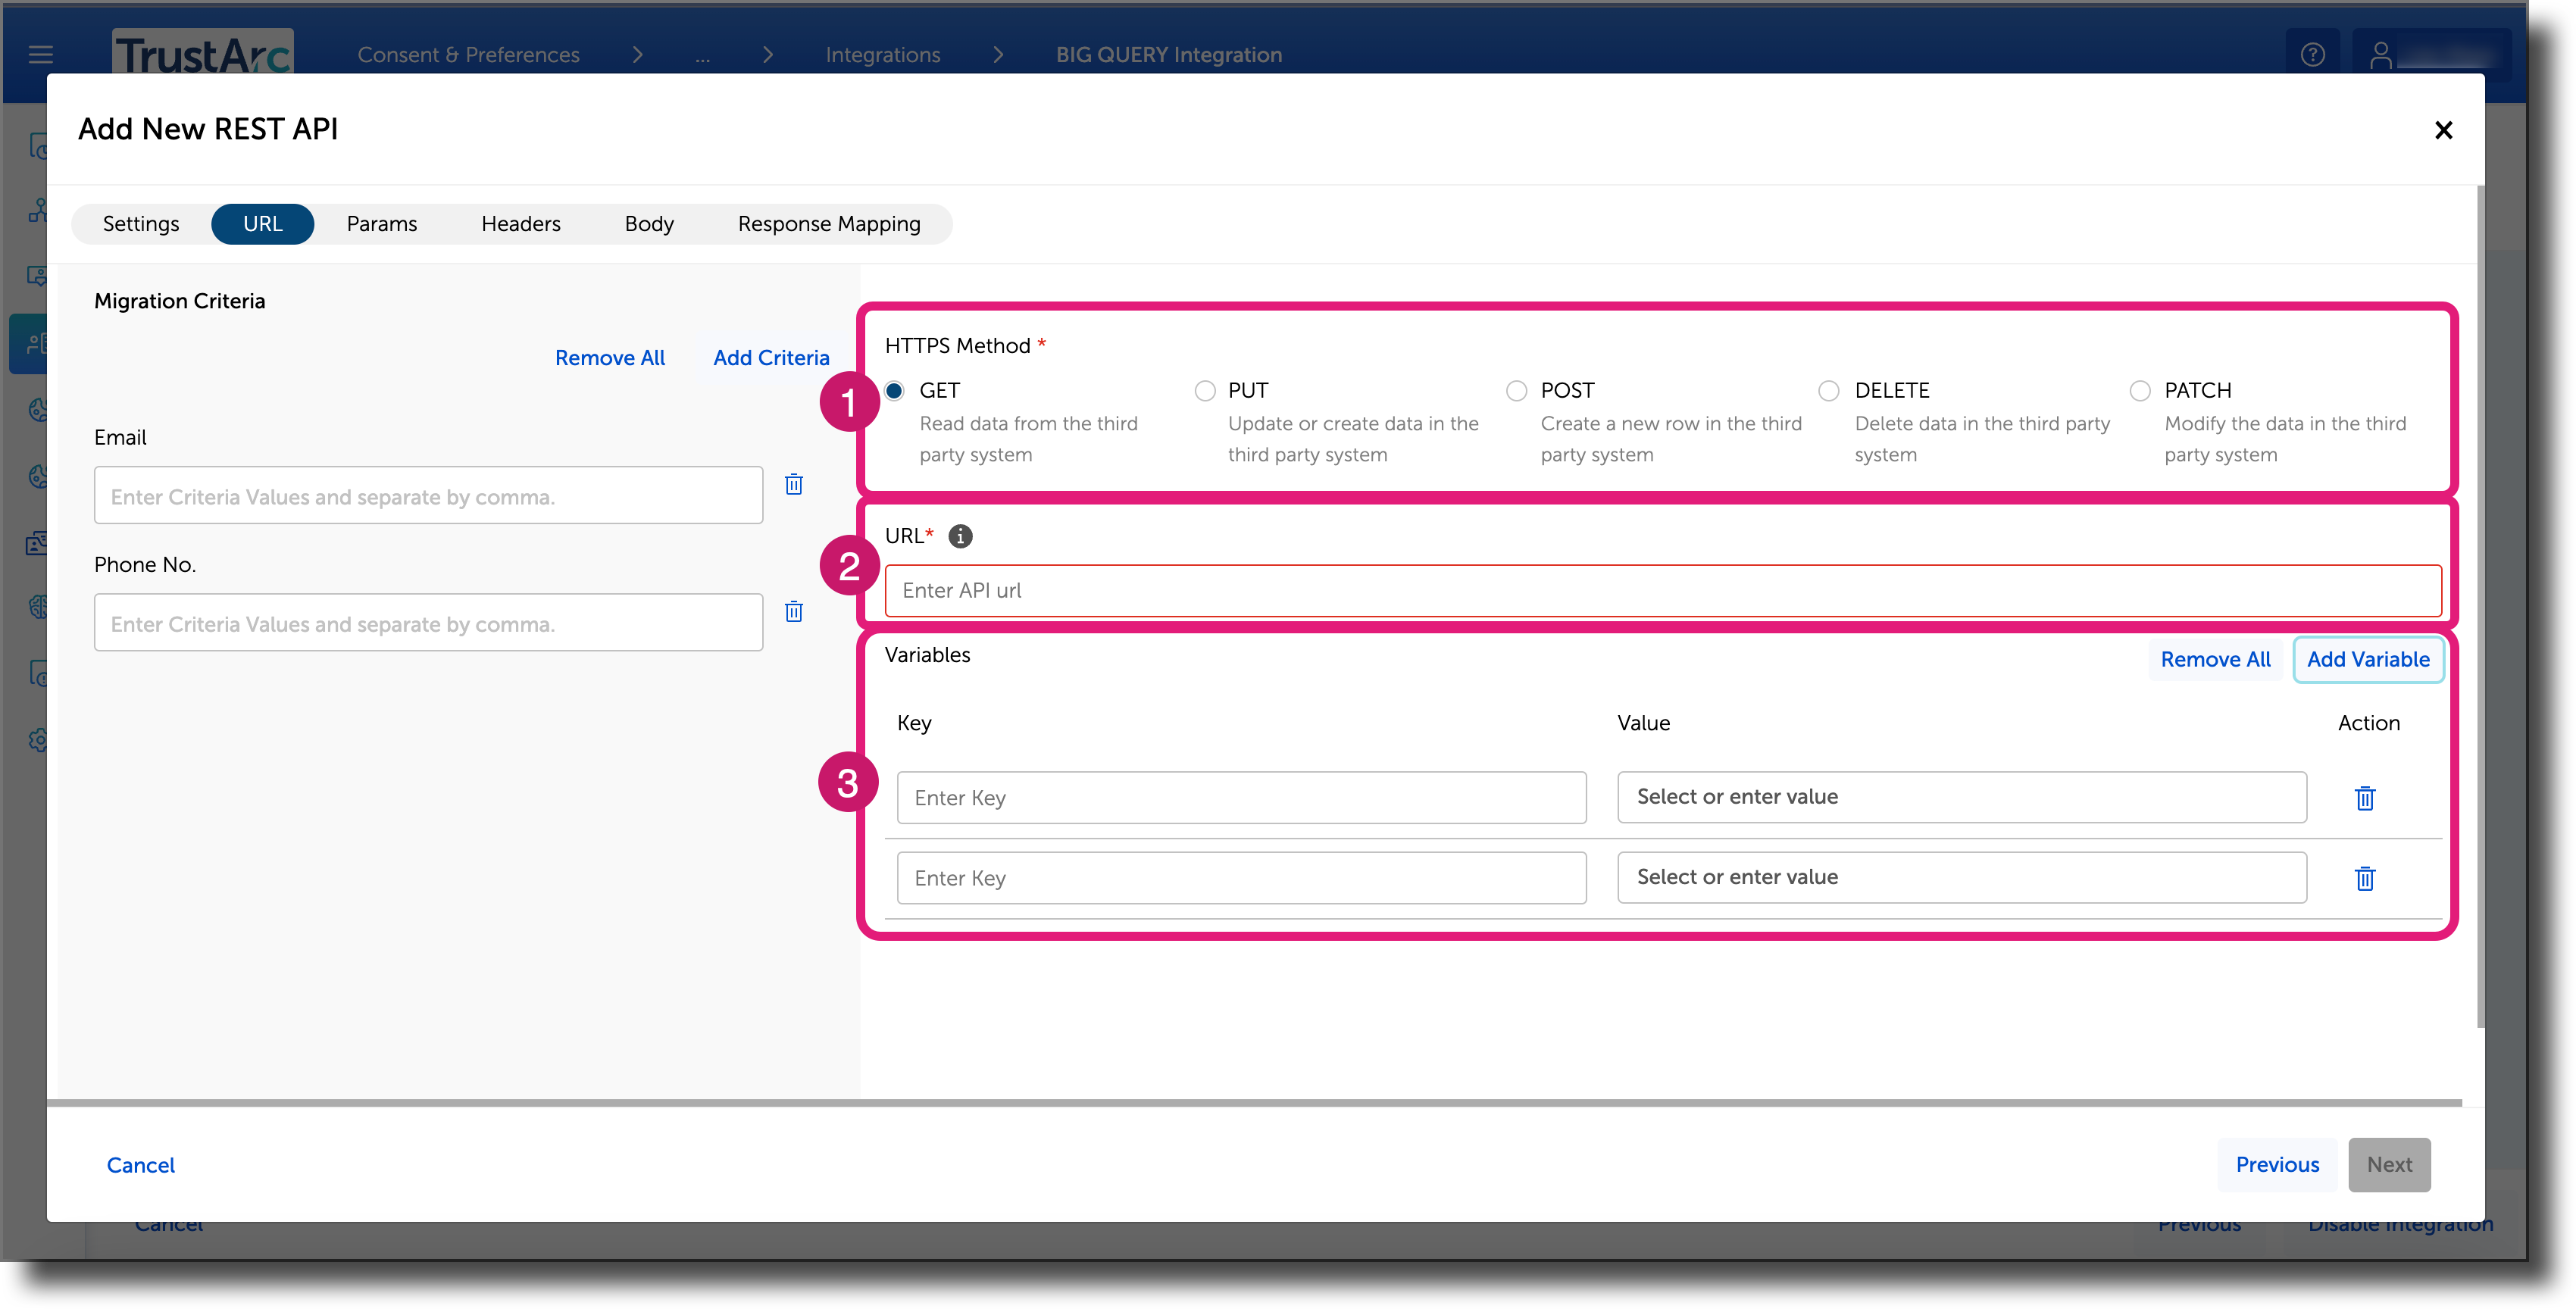Delete the Phone No. criteria via trash icon
Viewport: 2576px width, 1309px height.
[x=793, y=611]
